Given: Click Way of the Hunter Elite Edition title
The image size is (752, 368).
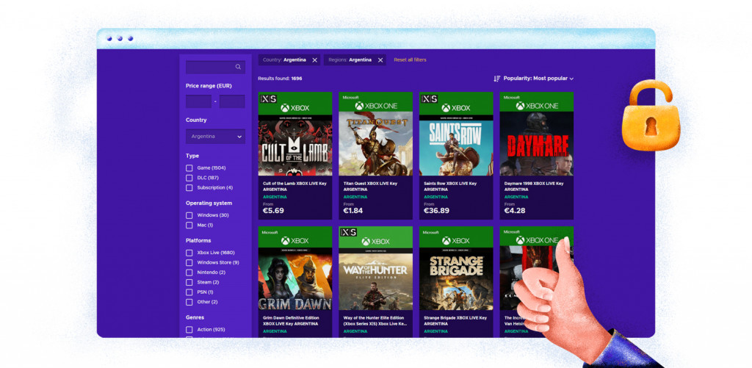Looking at the screenshot, I should pos(375,320).
